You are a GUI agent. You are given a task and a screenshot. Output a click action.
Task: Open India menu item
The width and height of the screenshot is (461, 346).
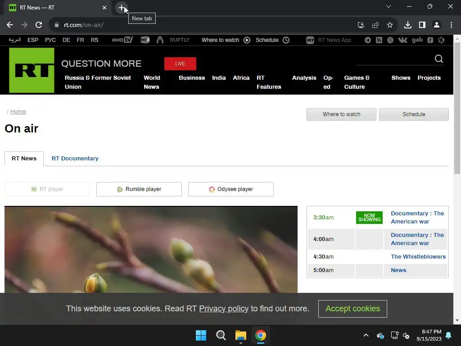[219, 77]
